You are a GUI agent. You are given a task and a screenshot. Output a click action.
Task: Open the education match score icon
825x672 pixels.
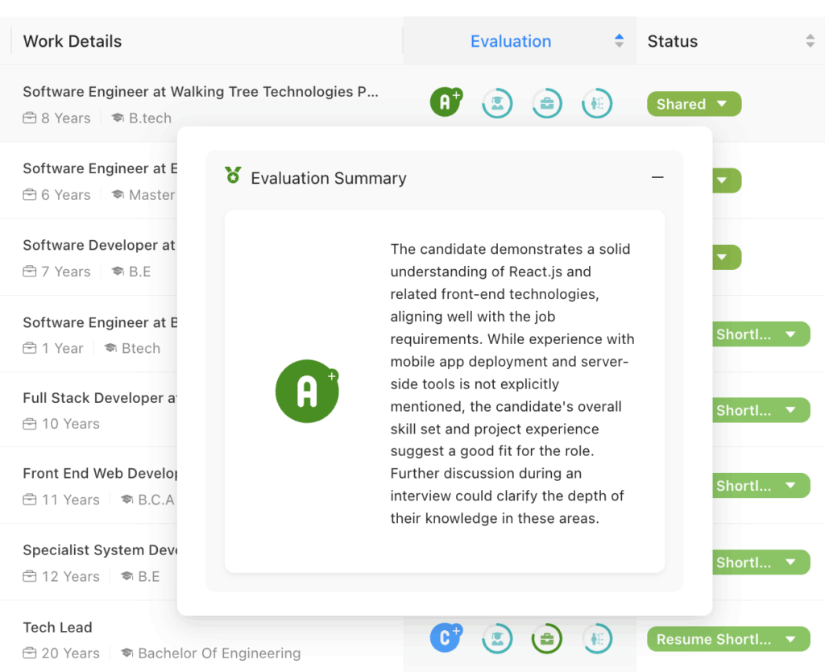(x=497, y=103)
